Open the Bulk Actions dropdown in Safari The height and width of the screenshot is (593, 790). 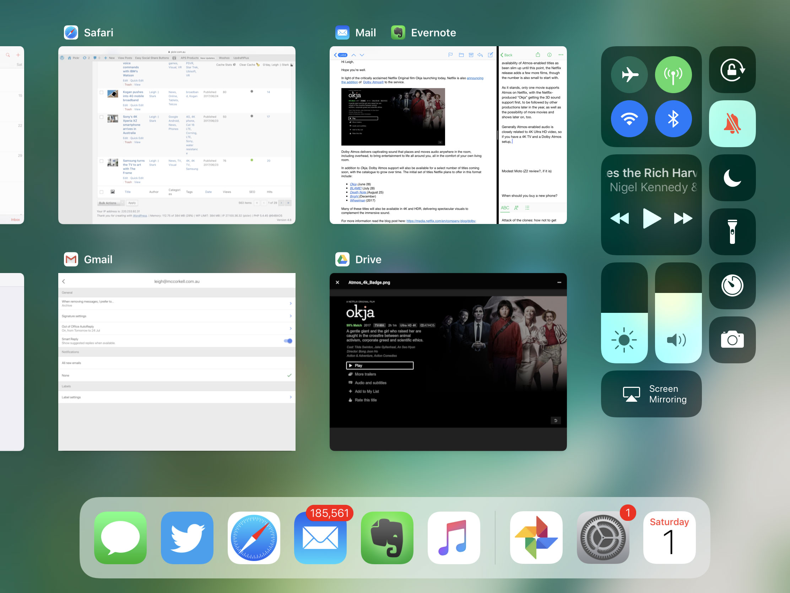[x=111, y=203]
